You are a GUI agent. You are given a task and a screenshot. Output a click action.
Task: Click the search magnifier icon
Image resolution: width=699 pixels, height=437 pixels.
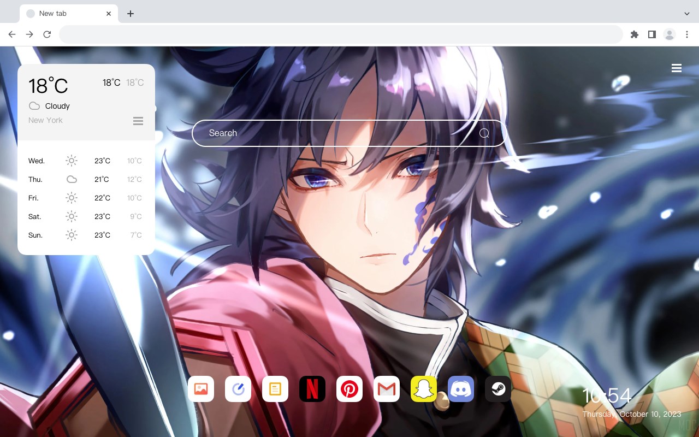484,133
